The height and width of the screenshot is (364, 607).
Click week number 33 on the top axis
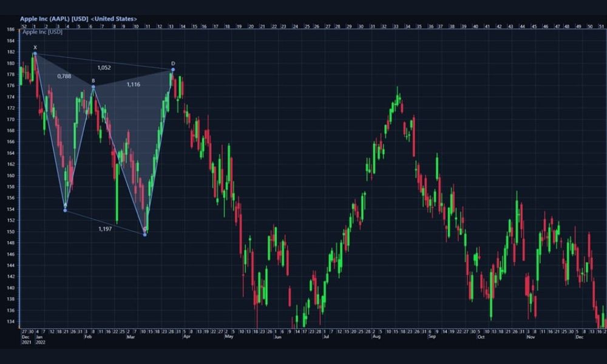[395, 26]
